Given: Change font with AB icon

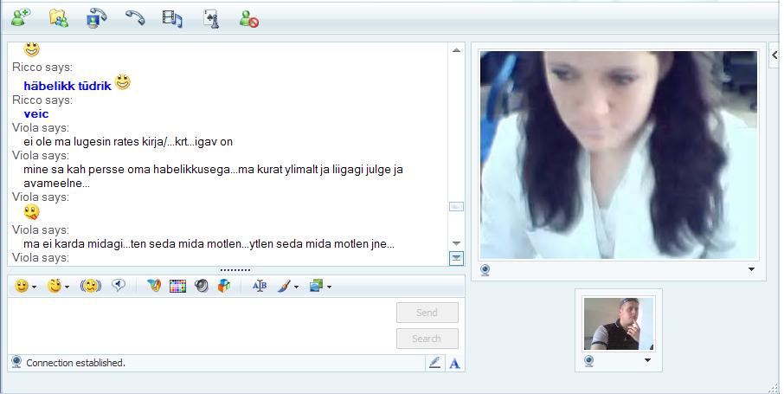Looking at the screenshot, I should pyautogui.click(x=260, y=286).
